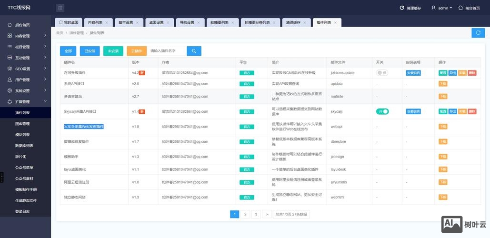Filter plugins with the 未安装 button
The height and width of the screenshot is (238, 490).
[x=113, y=51]
